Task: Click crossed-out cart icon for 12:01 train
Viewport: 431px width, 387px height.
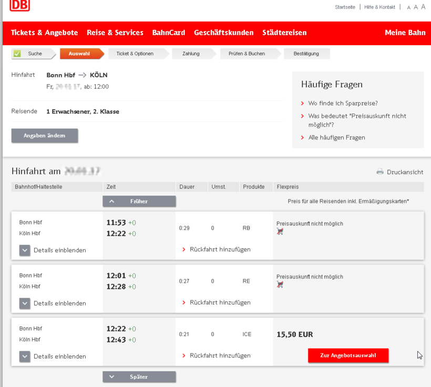Action: [280, 284]
